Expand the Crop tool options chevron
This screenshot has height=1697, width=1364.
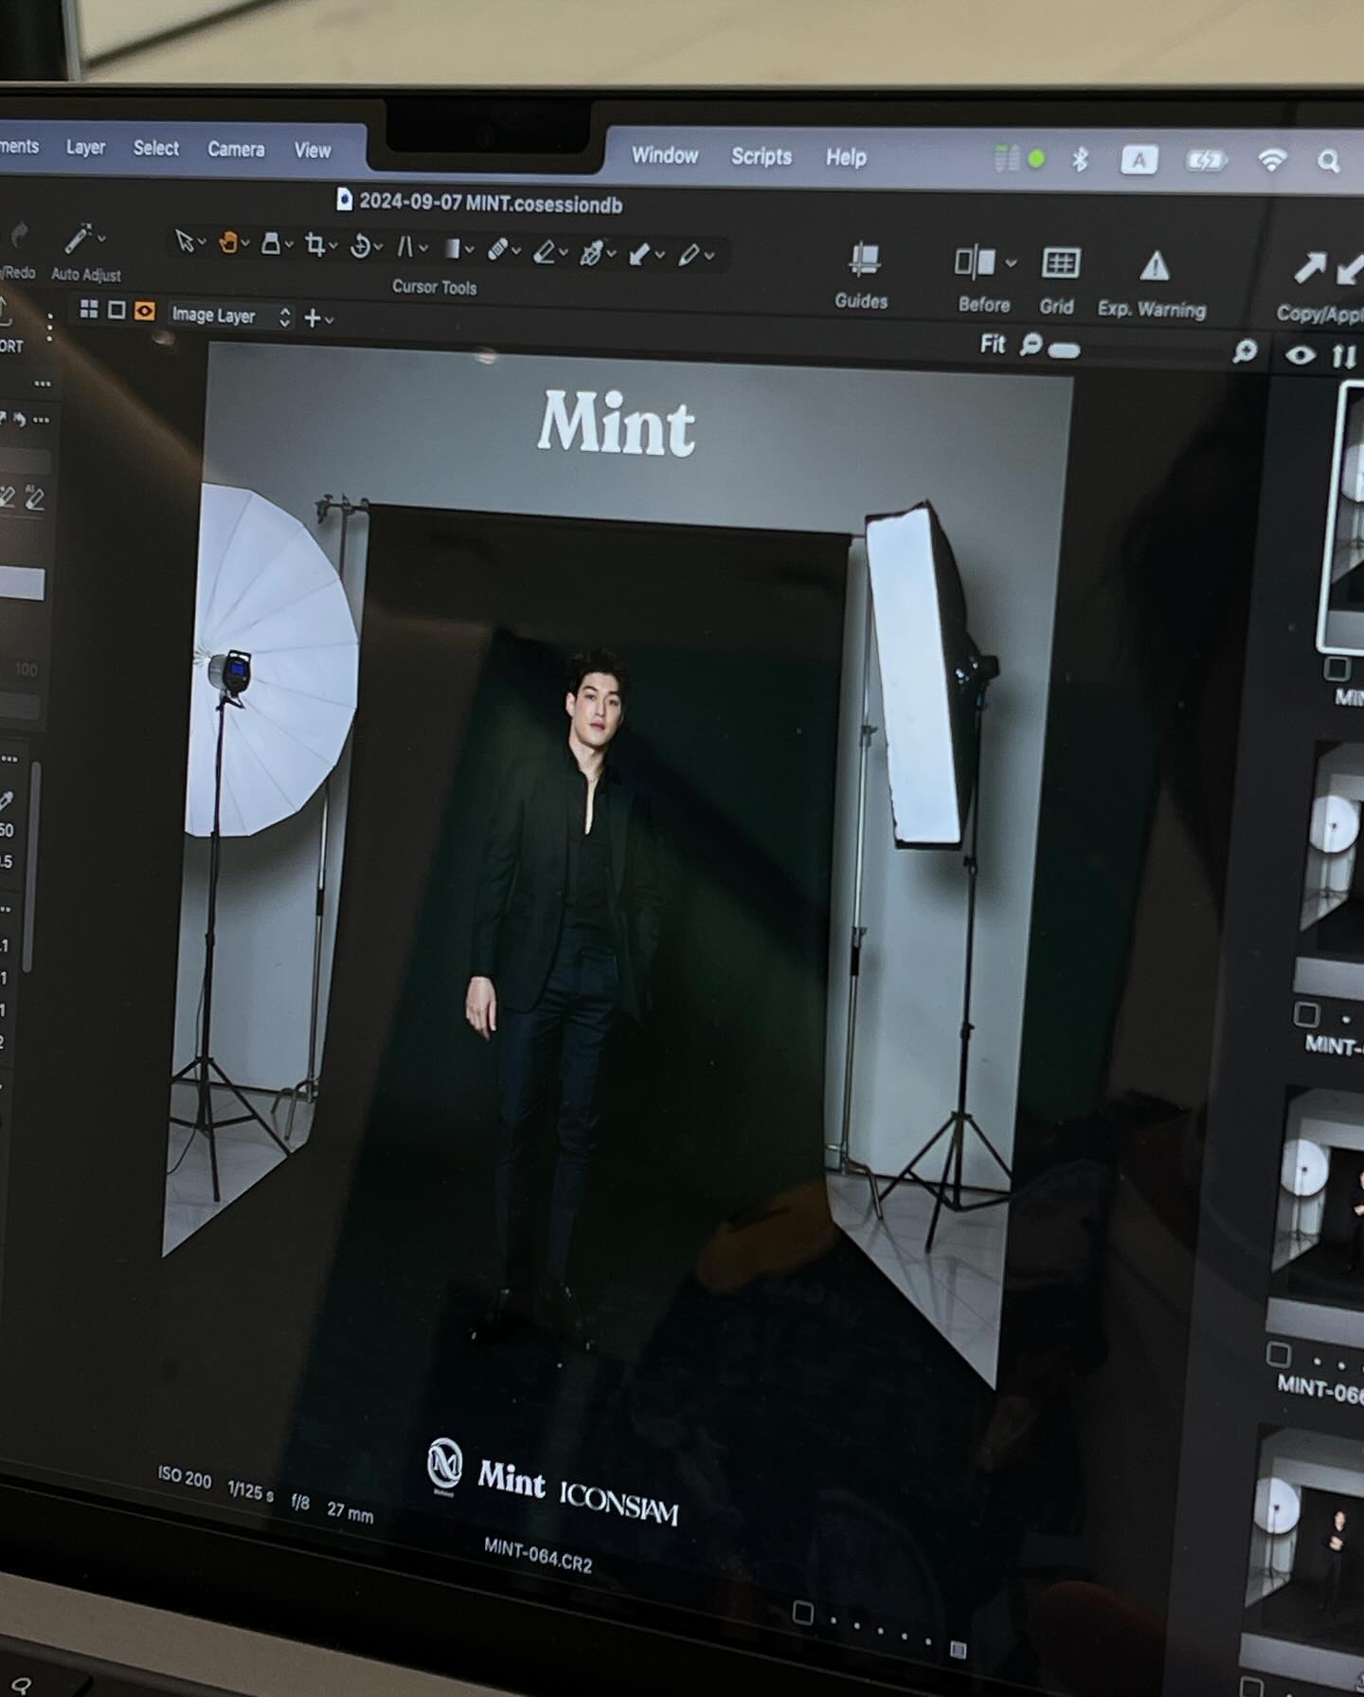tap(333, 247)
